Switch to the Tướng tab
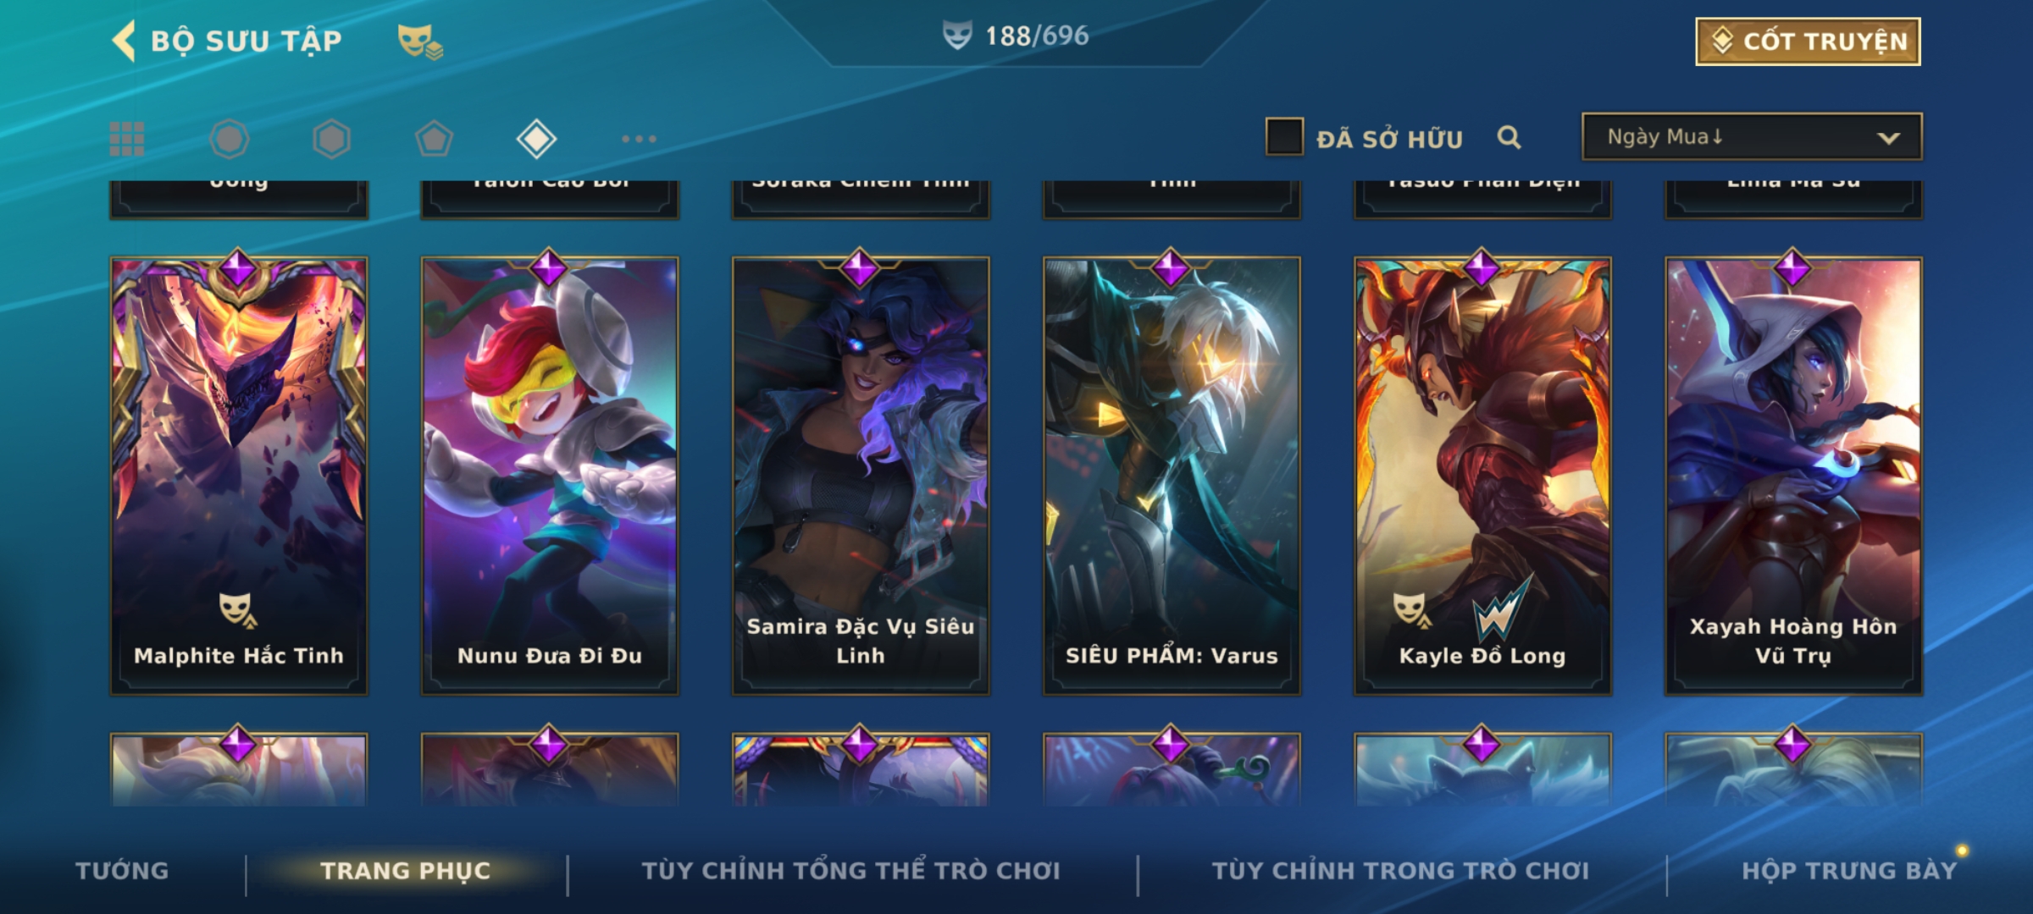 click(122, 870)
